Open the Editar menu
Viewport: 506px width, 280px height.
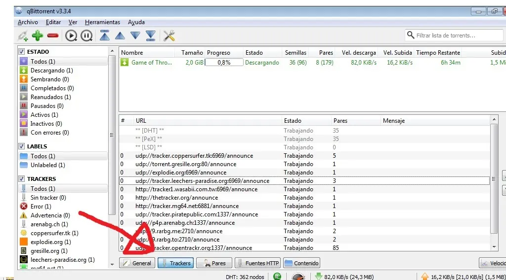(53, 22)
